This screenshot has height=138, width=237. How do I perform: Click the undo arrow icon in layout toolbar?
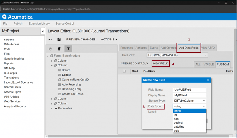pyautogui.click(x=50, y=40)
